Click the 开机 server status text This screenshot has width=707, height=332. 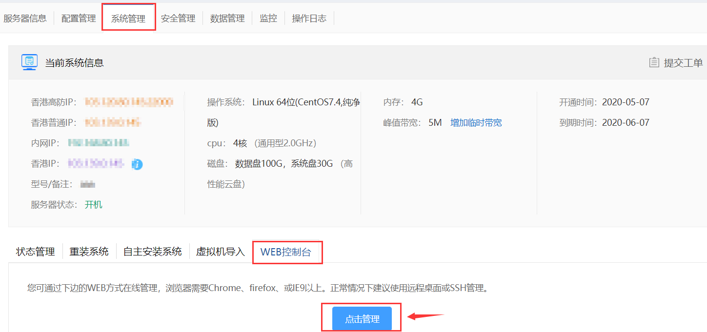94,205
